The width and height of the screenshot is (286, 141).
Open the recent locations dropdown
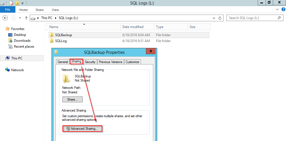coord(20,18)
